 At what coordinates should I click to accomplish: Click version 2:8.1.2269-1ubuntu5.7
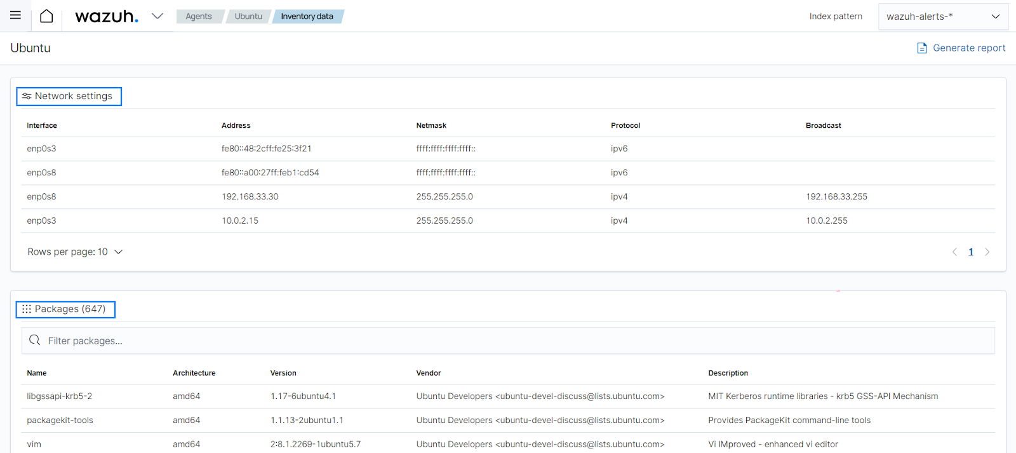pyautogui.click(x=316, y=445)
